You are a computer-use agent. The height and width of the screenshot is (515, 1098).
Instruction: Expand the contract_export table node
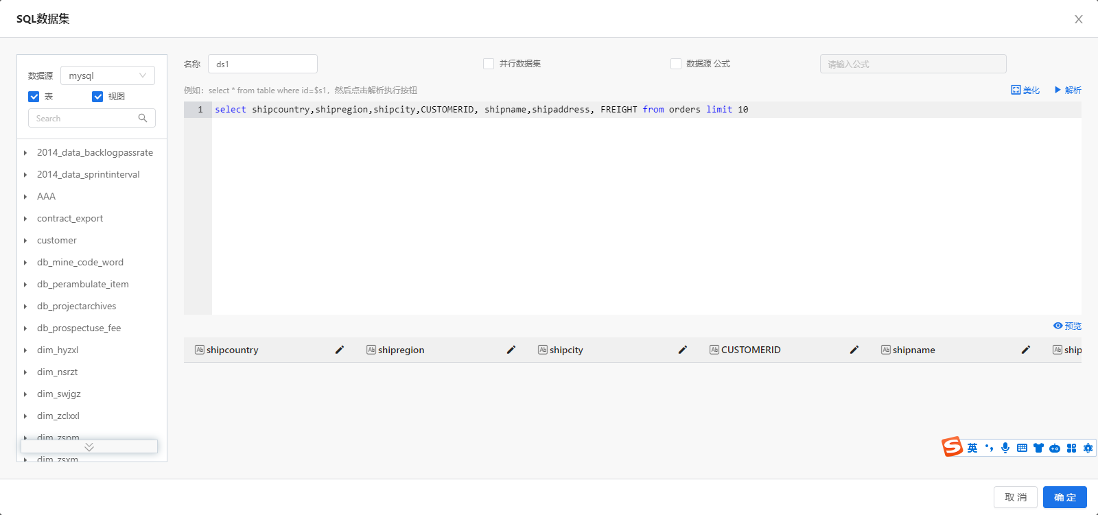coord(25,219)
